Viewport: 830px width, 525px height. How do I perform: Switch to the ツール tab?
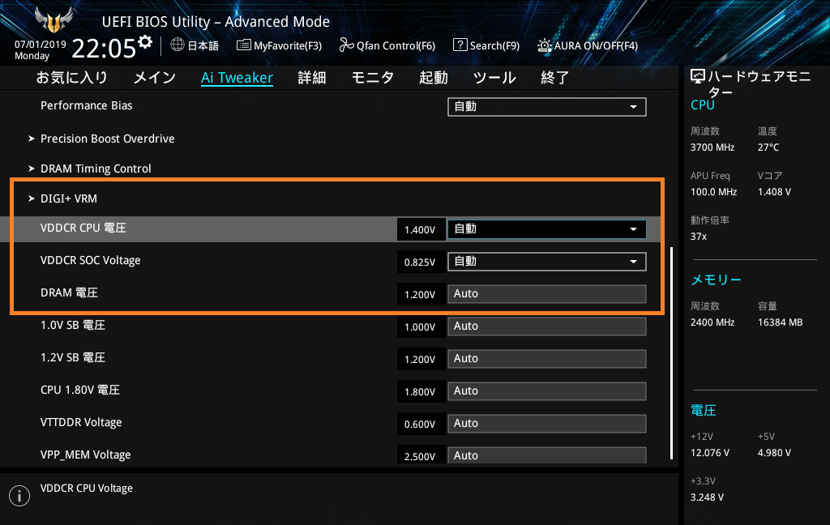pyautogui.click(x=494, y=77)
